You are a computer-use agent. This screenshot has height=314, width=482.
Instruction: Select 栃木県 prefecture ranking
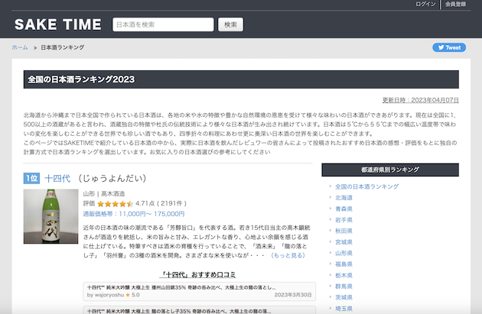point(344,275)
